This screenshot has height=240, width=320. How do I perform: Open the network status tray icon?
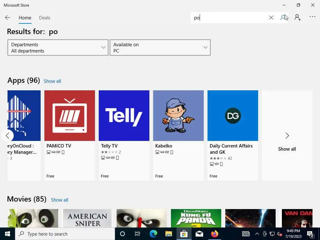click(272, 234)
